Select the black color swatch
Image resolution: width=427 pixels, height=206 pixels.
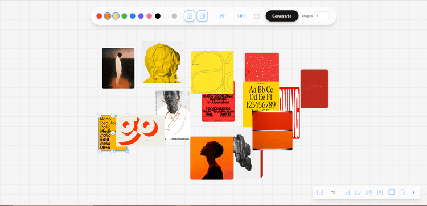158,16
